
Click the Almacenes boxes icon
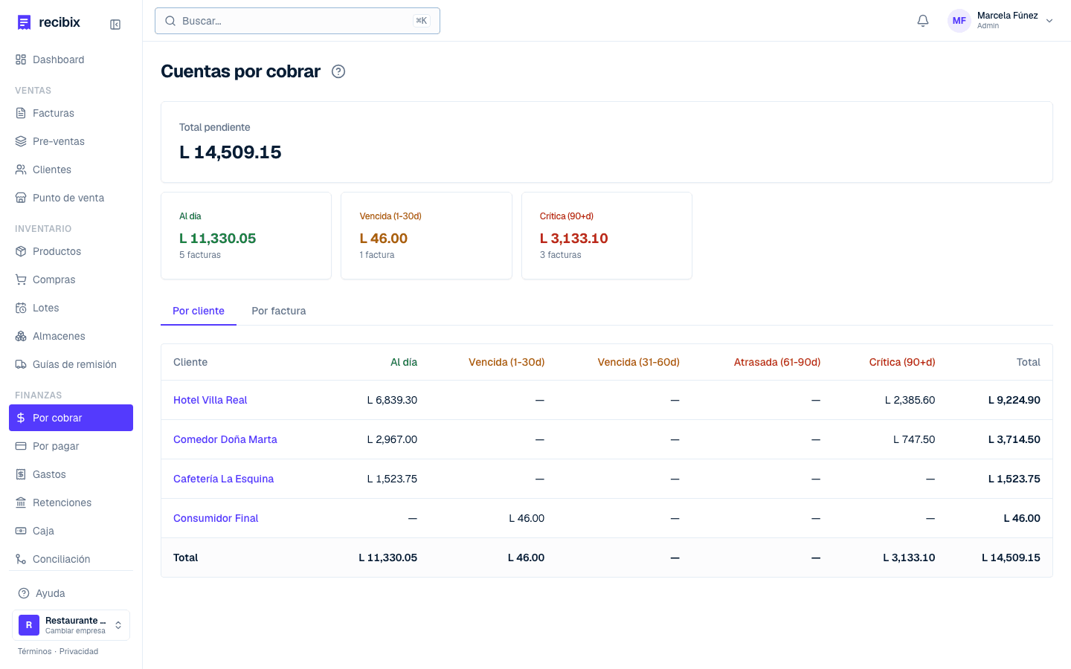coord(21,336)
